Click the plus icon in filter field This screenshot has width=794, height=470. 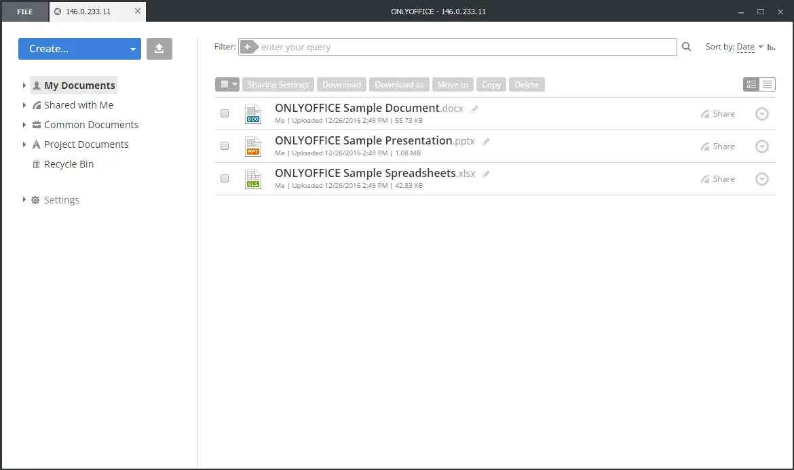pos(248,47)
